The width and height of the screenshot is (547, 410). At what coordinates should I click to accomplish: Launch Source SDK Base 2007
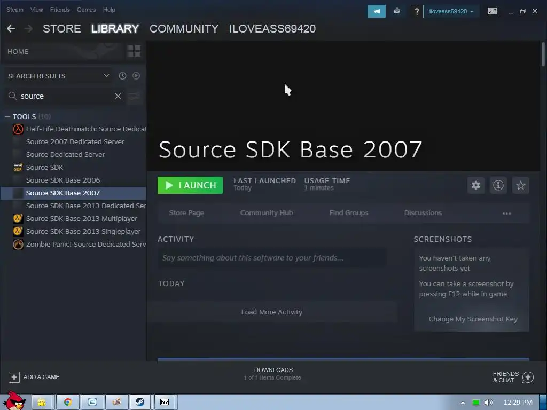[x=190, y=185]
